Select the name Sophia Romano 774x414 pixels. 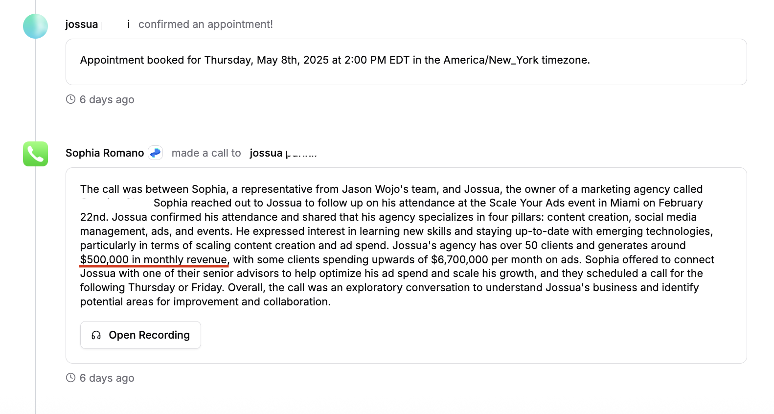click(104, 153)
